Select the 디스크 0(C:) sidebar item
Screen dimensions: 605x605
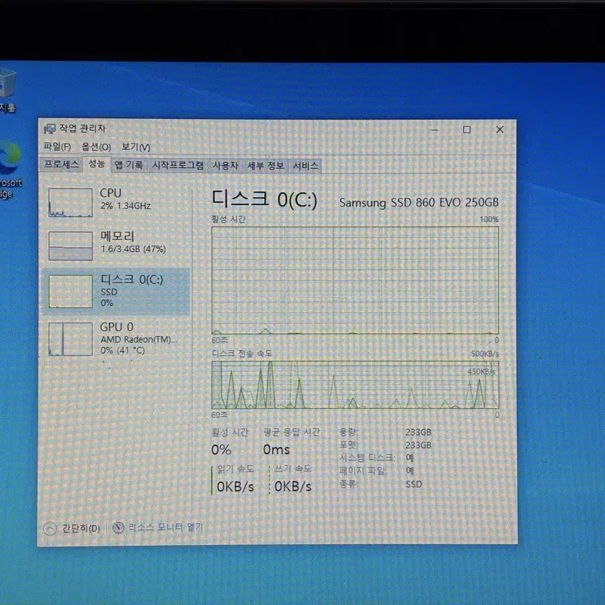pos(116,291)
